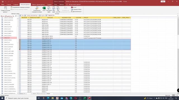Open CATALOG column filter dropdown
Screen dimensions: 179x100
pyautogui.click(x=59, y=18)
